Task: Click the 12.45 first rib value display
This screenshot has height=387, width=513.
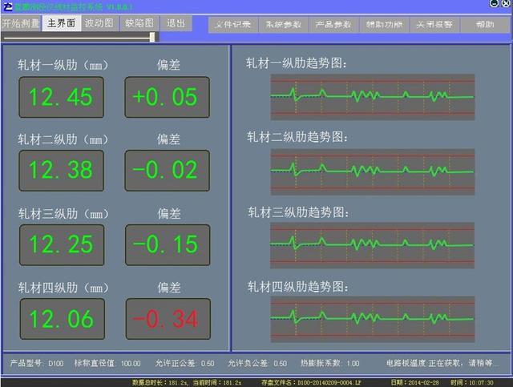Action: click(61, 98)
